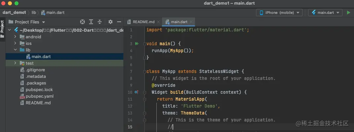Viewport: 354px width, 132px height.
Task: Click 'runApp(MyApp());' on line 4
Action: coord(173,50)
